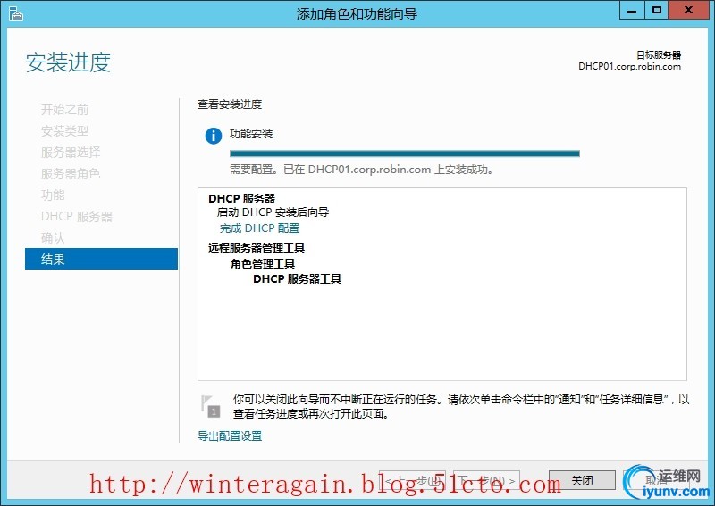
Task: Select the 确认 step in the sidebar
Action: 53,237
